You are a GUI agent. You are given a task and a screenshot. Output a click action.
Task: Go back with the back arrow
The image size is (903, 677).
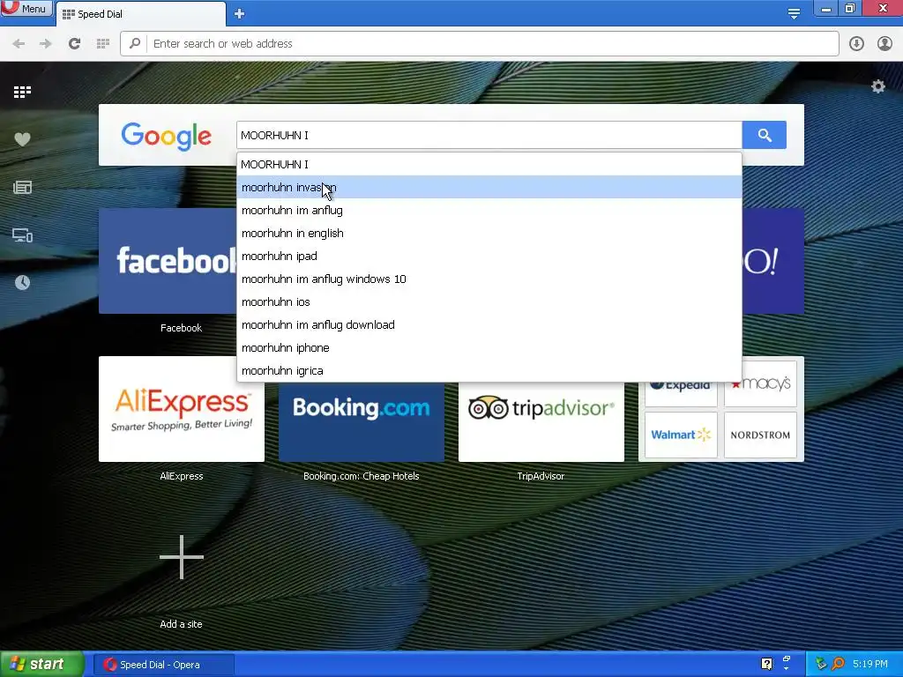[19, 44]
